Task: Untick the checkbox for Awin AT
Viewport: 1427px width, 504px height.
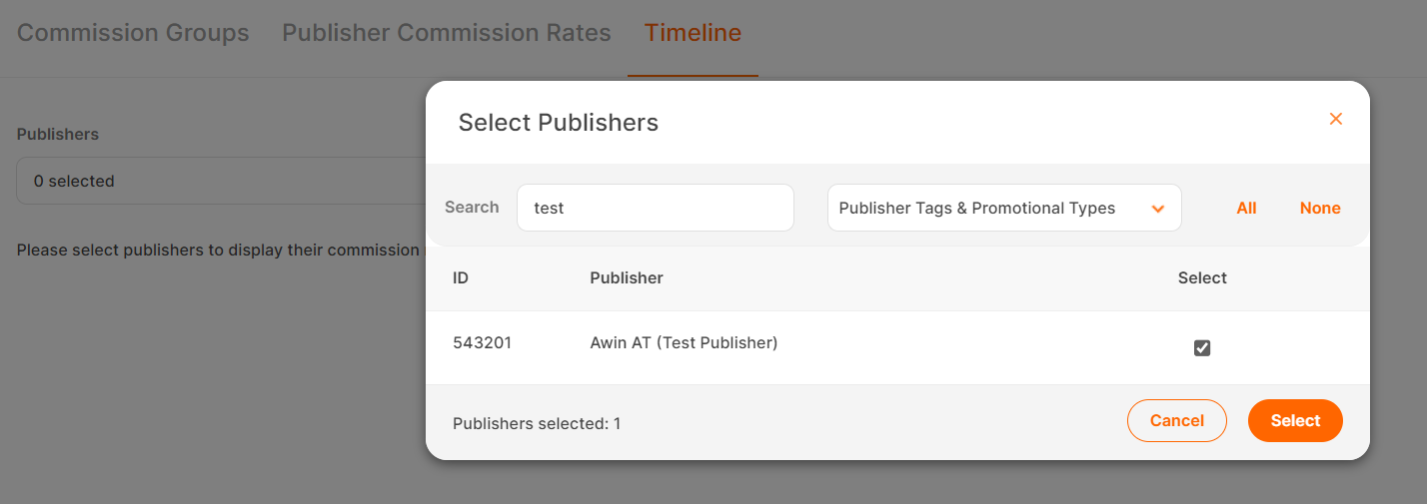Action: pos(1202,348)
